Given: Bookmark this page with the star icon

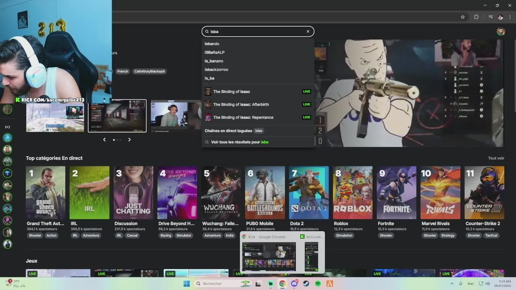Looking at the screenshot, I should 463,17.
